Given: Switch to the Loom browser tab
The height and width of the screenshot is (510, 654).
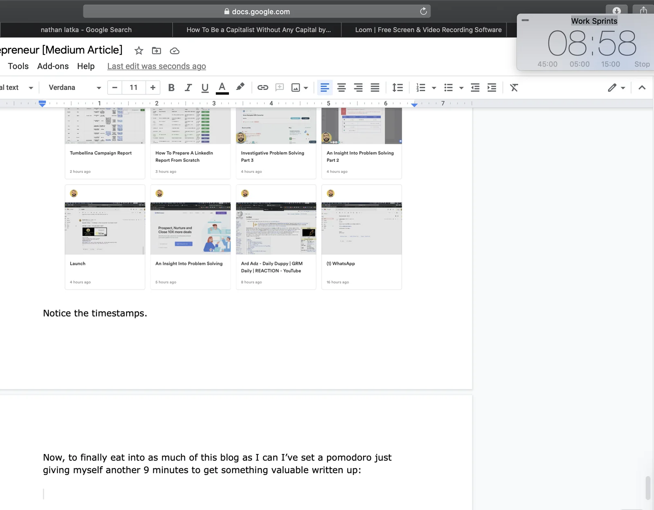Looking at the screenshot, I should pos(428,30).
